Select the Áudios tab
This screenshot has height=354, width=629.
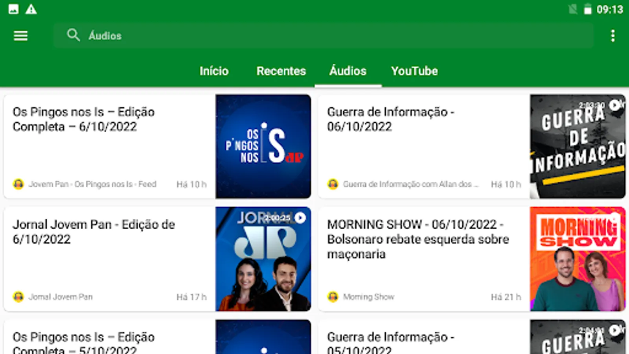[348, 71]
